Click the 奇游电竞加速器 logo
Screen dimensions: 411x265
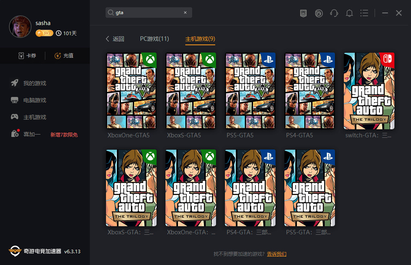tap(35, 251)
